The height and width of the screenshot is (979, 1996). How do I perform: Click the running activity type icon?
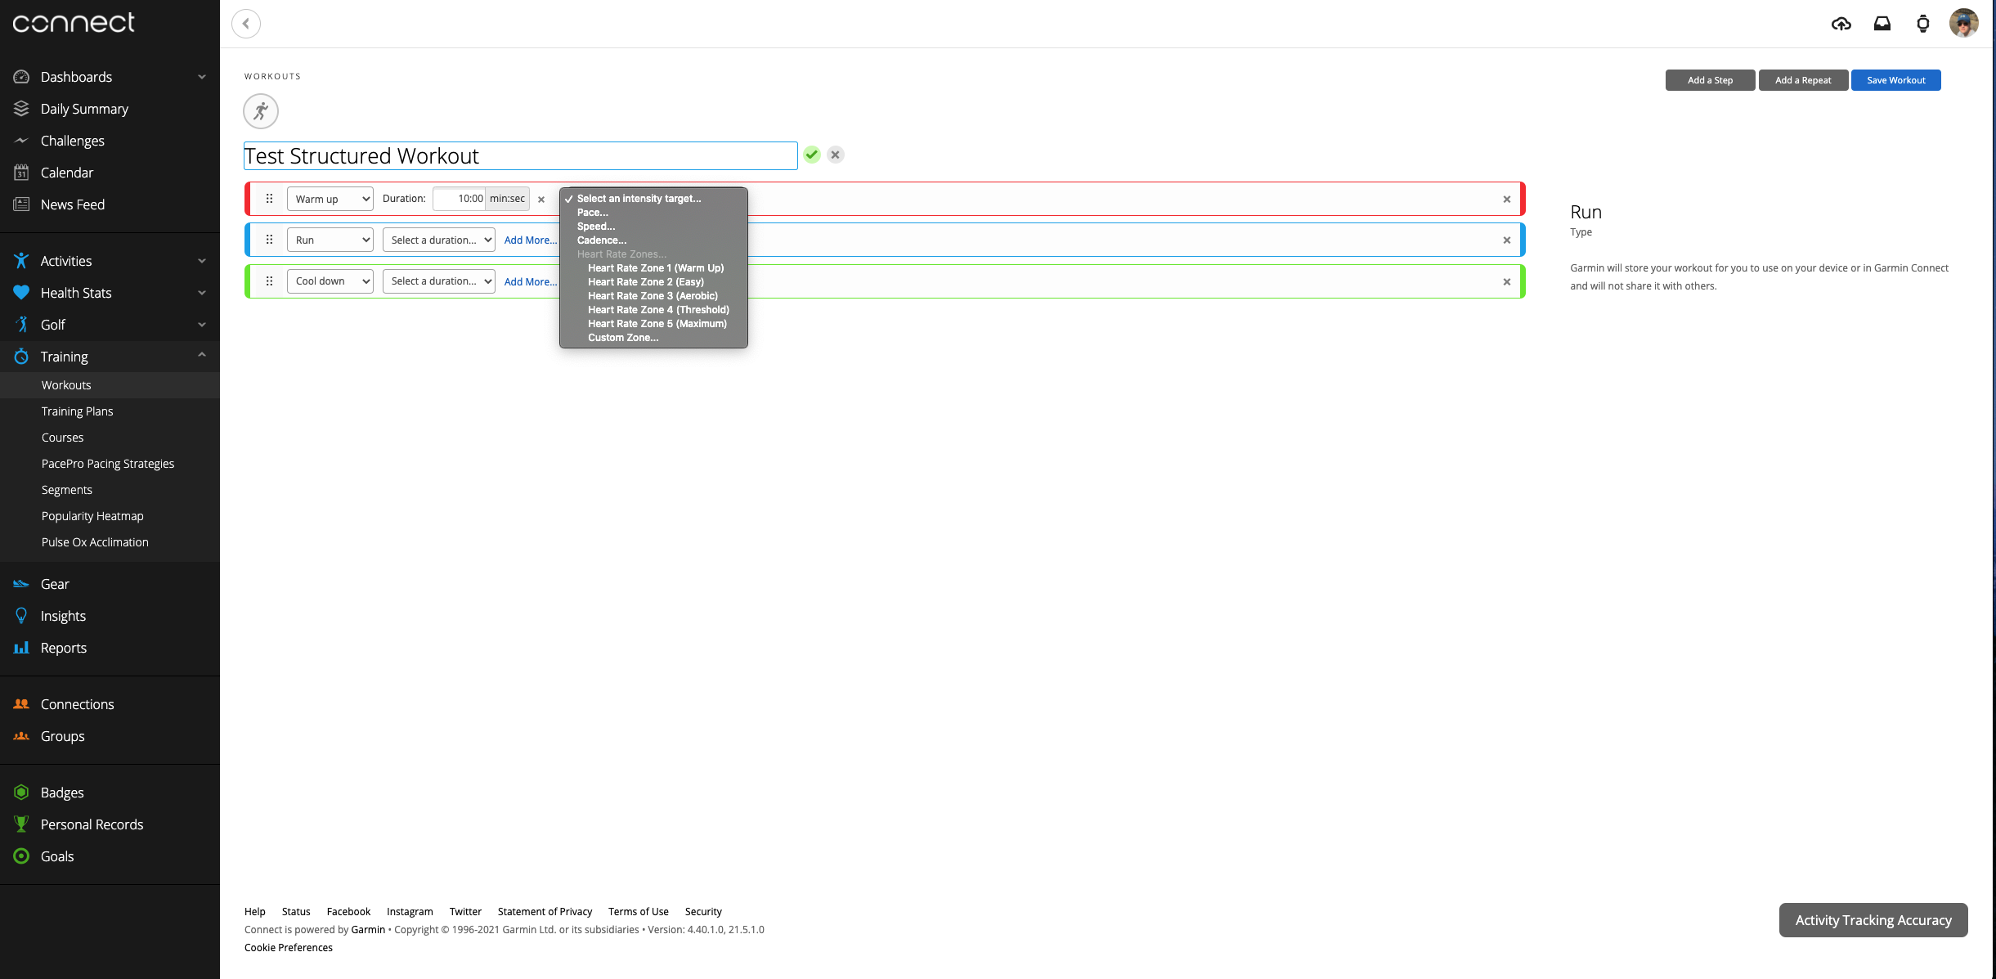tap(261, 111)
